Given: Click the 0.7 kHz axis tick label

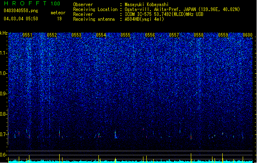Looking at the screenshot, I should pyautogui.click(x=3, y=134).
